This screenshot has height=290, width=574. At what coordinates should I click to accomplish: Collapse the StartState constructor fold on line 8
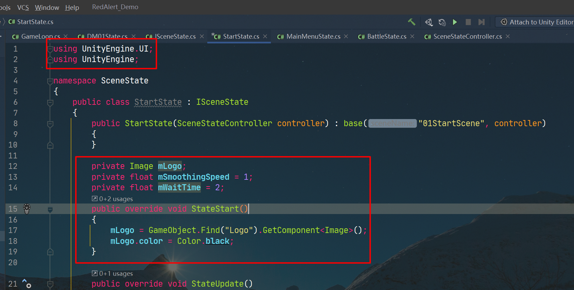point(50,124)
